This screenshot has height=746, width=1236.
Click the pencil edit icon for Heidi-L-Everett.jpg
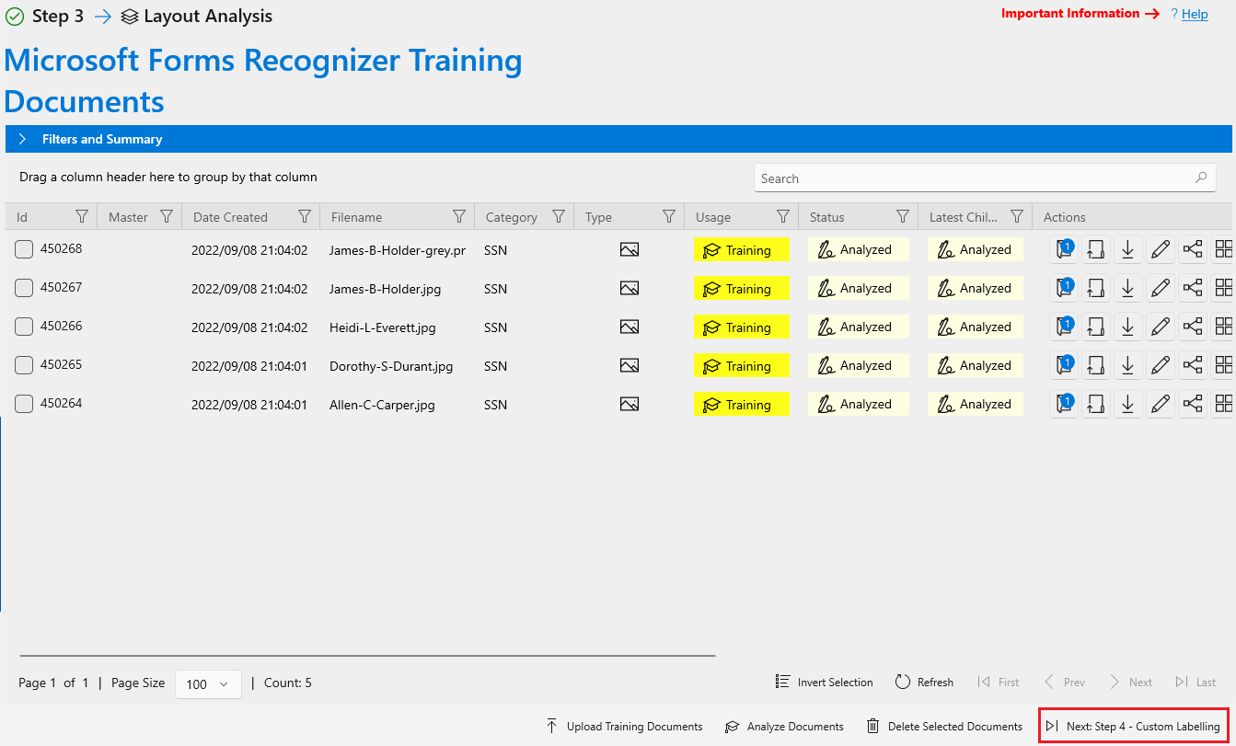[1161, 327]
